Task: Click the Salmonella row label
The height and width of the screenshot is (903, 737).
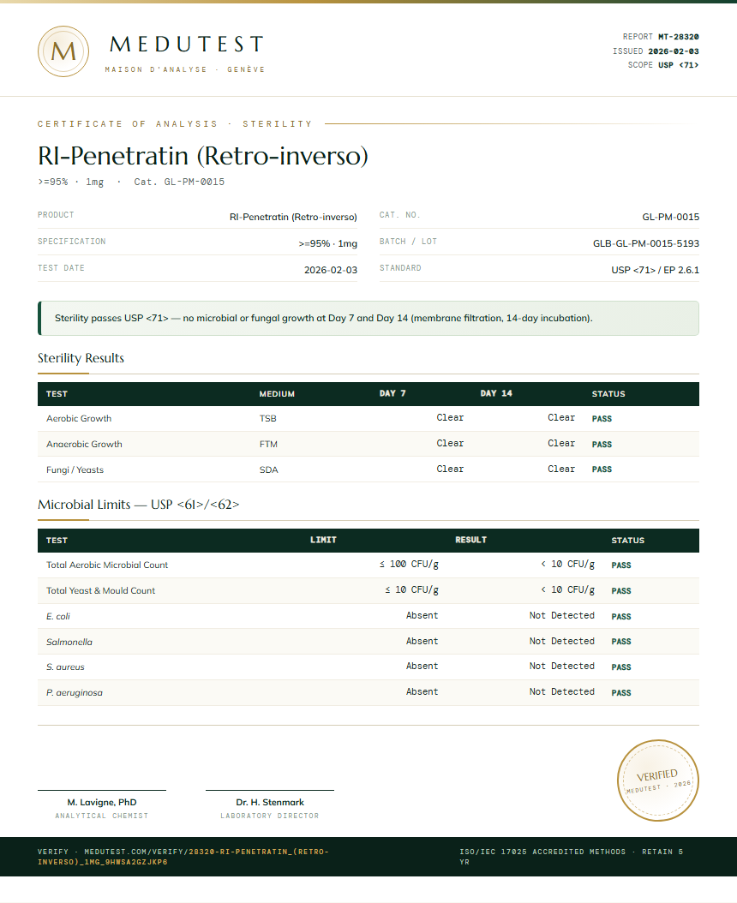Action: 69,642
